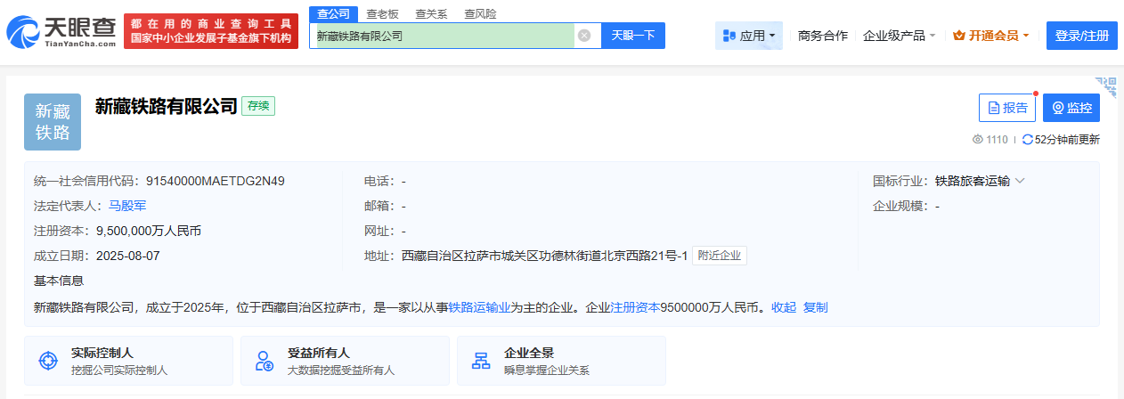This screenshot has height=399, width=1124.
Task: Open the 应用 dropdown menu
Action: [748, 36]
